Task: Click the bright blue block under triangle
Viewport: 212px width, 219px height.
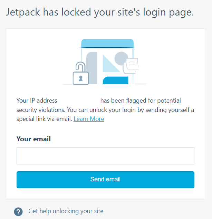Action: (116, 80)
